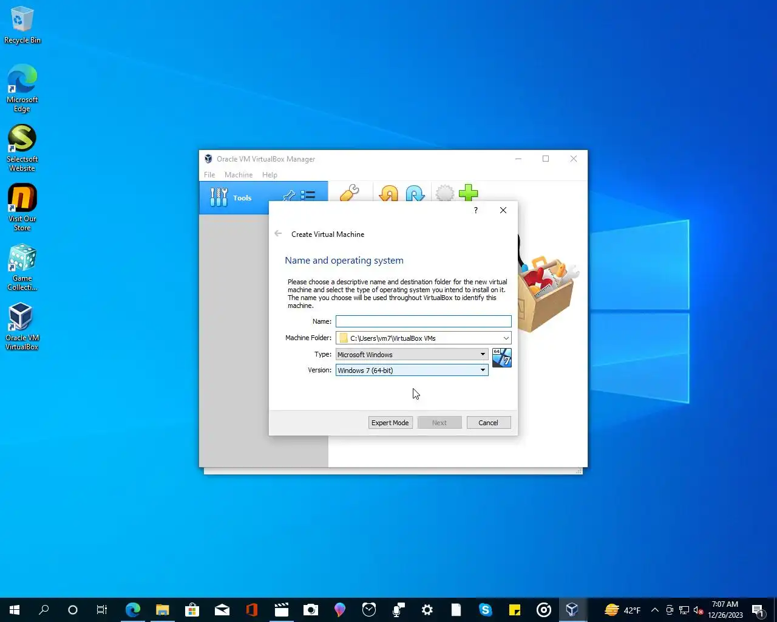Open Selectsoft Website desktop shortcut

22,148
